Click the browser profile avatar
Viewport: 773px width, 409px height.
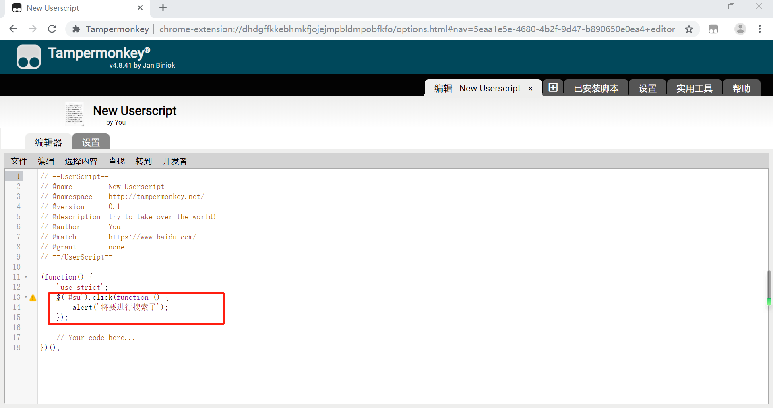pos(740,29)
